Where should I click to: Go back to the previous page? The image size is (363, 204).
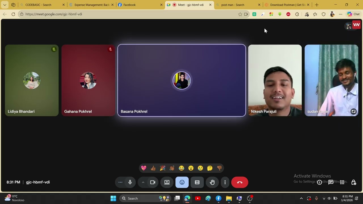coord(5,14)
